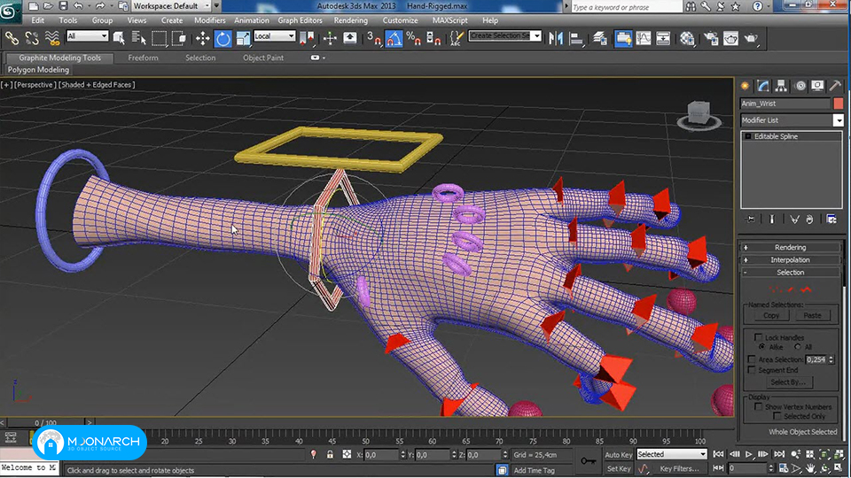Expand the Interpolation rollout

pyautogui.click(x=790, y=259)
